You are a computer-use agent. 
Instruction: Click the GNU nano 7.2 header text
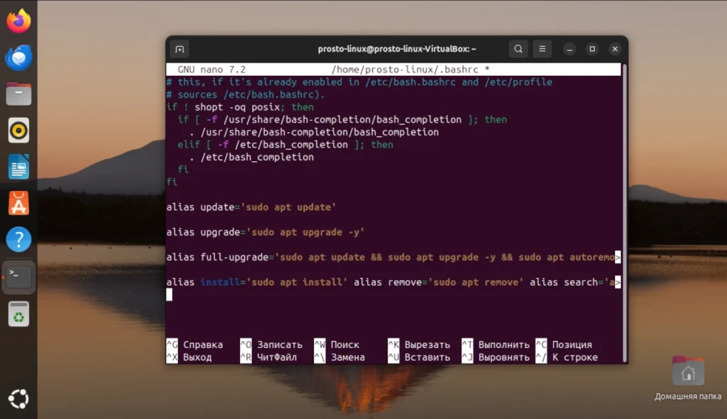pos(212,70)
